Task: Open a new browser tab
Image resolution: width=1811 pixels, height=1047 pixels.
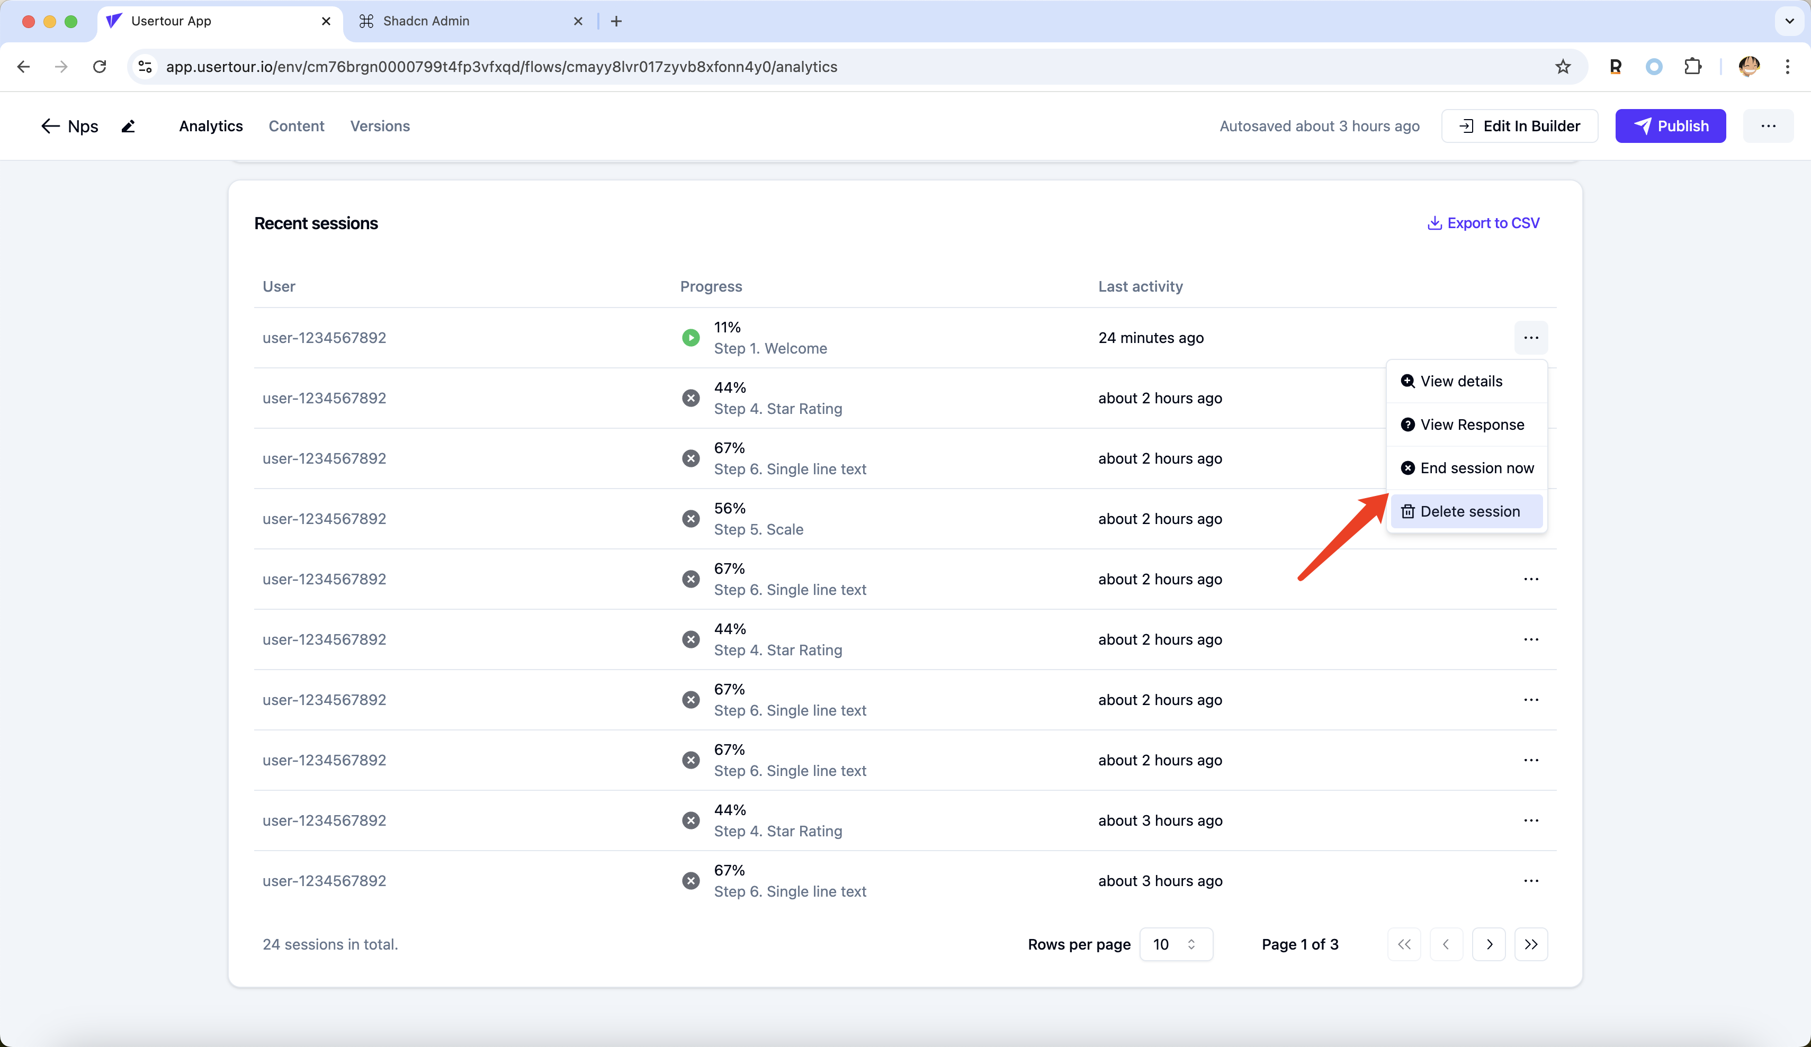Action: [616, 22]
